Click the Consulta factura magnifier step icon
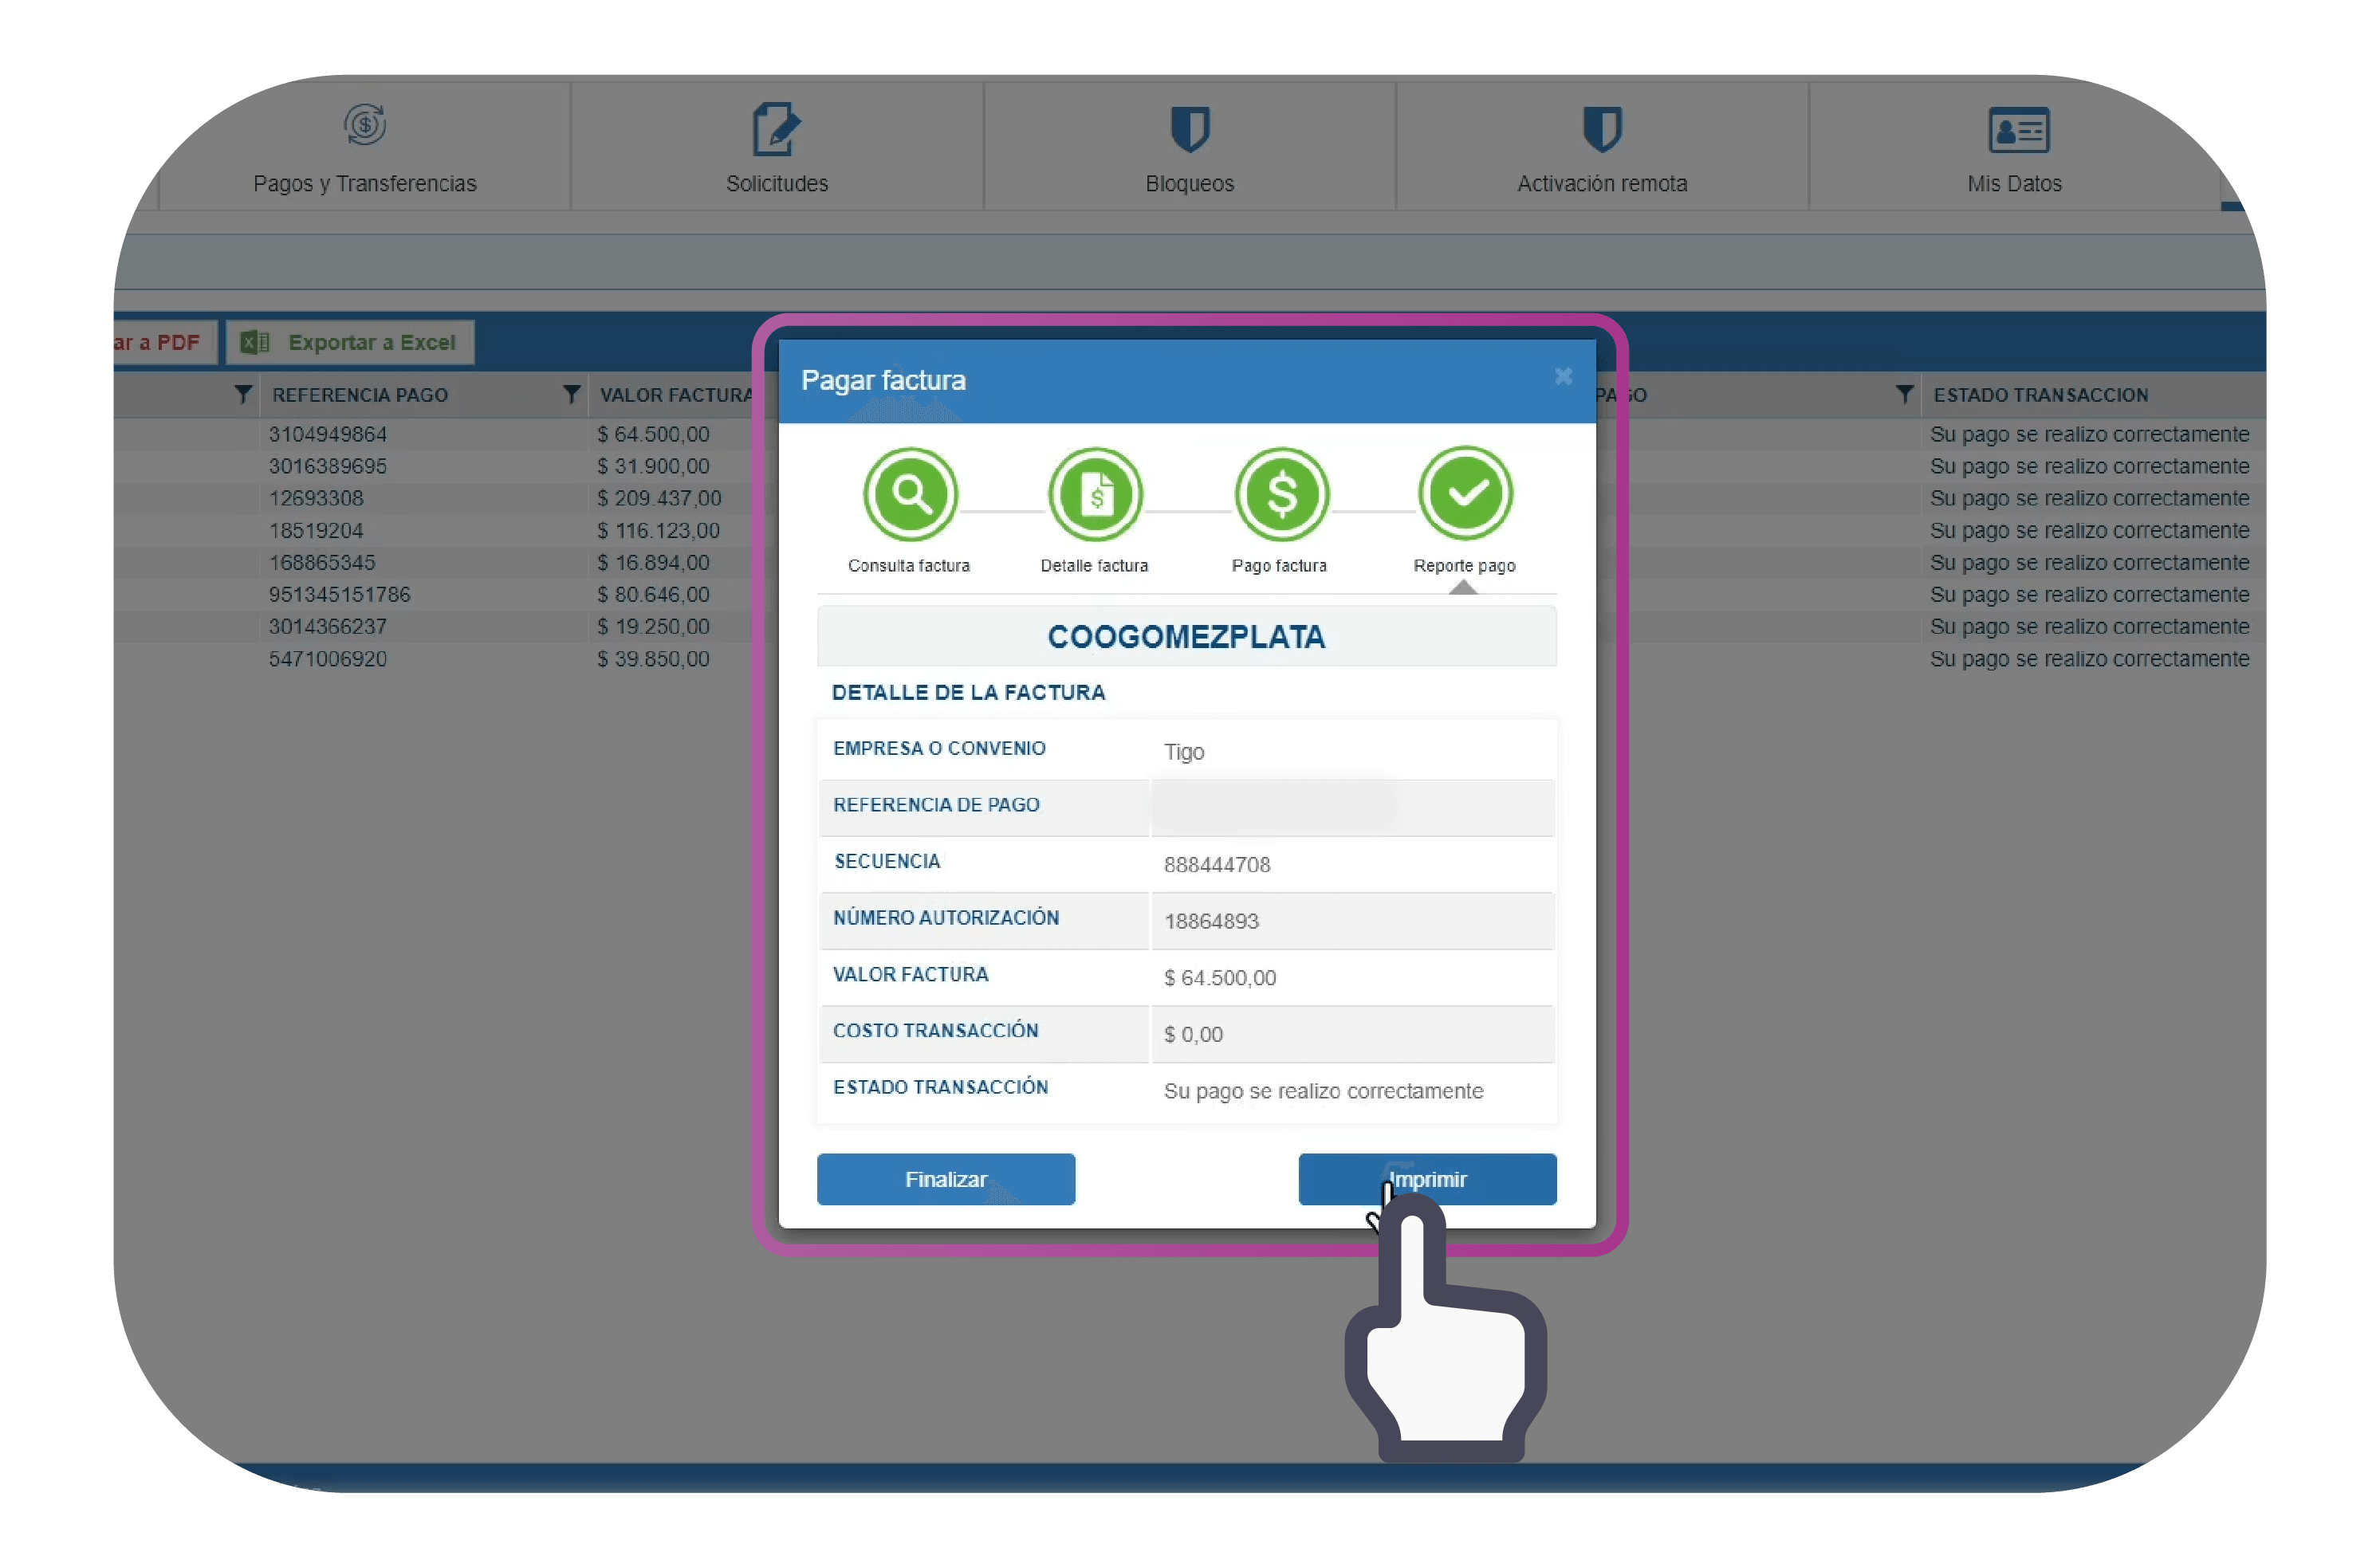 [x=910, y=494]
